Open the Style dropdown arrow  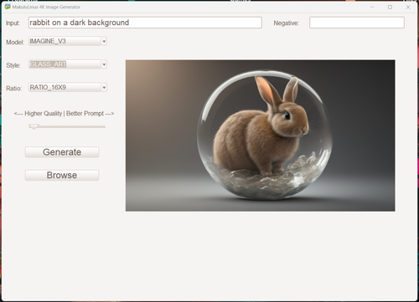pyautogui.click(x=104, y=64)
